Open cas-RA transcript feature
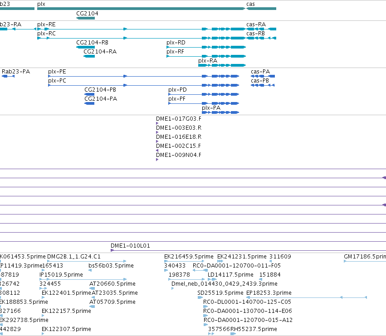This screenshot has width=386, height=336. (x=261, y=29)
